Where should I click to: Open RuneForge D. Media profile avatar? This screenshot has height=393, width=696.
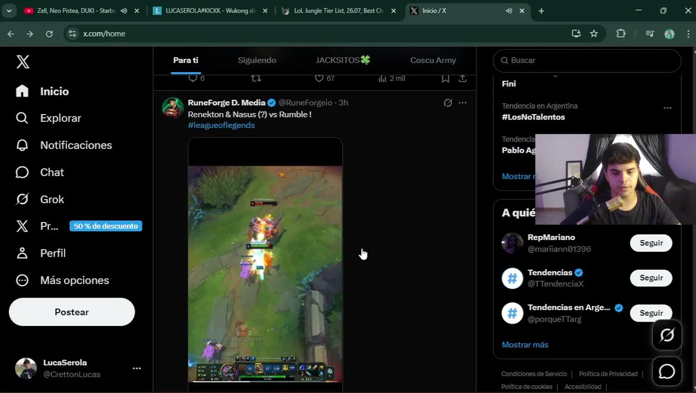point(172,108)
